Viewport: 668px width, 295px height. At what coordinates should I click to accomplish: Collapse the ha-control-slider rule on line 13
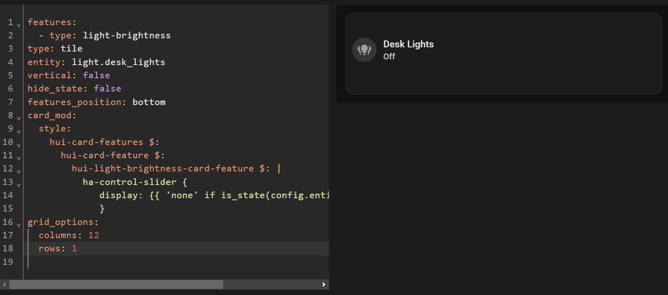click(19, 185)
